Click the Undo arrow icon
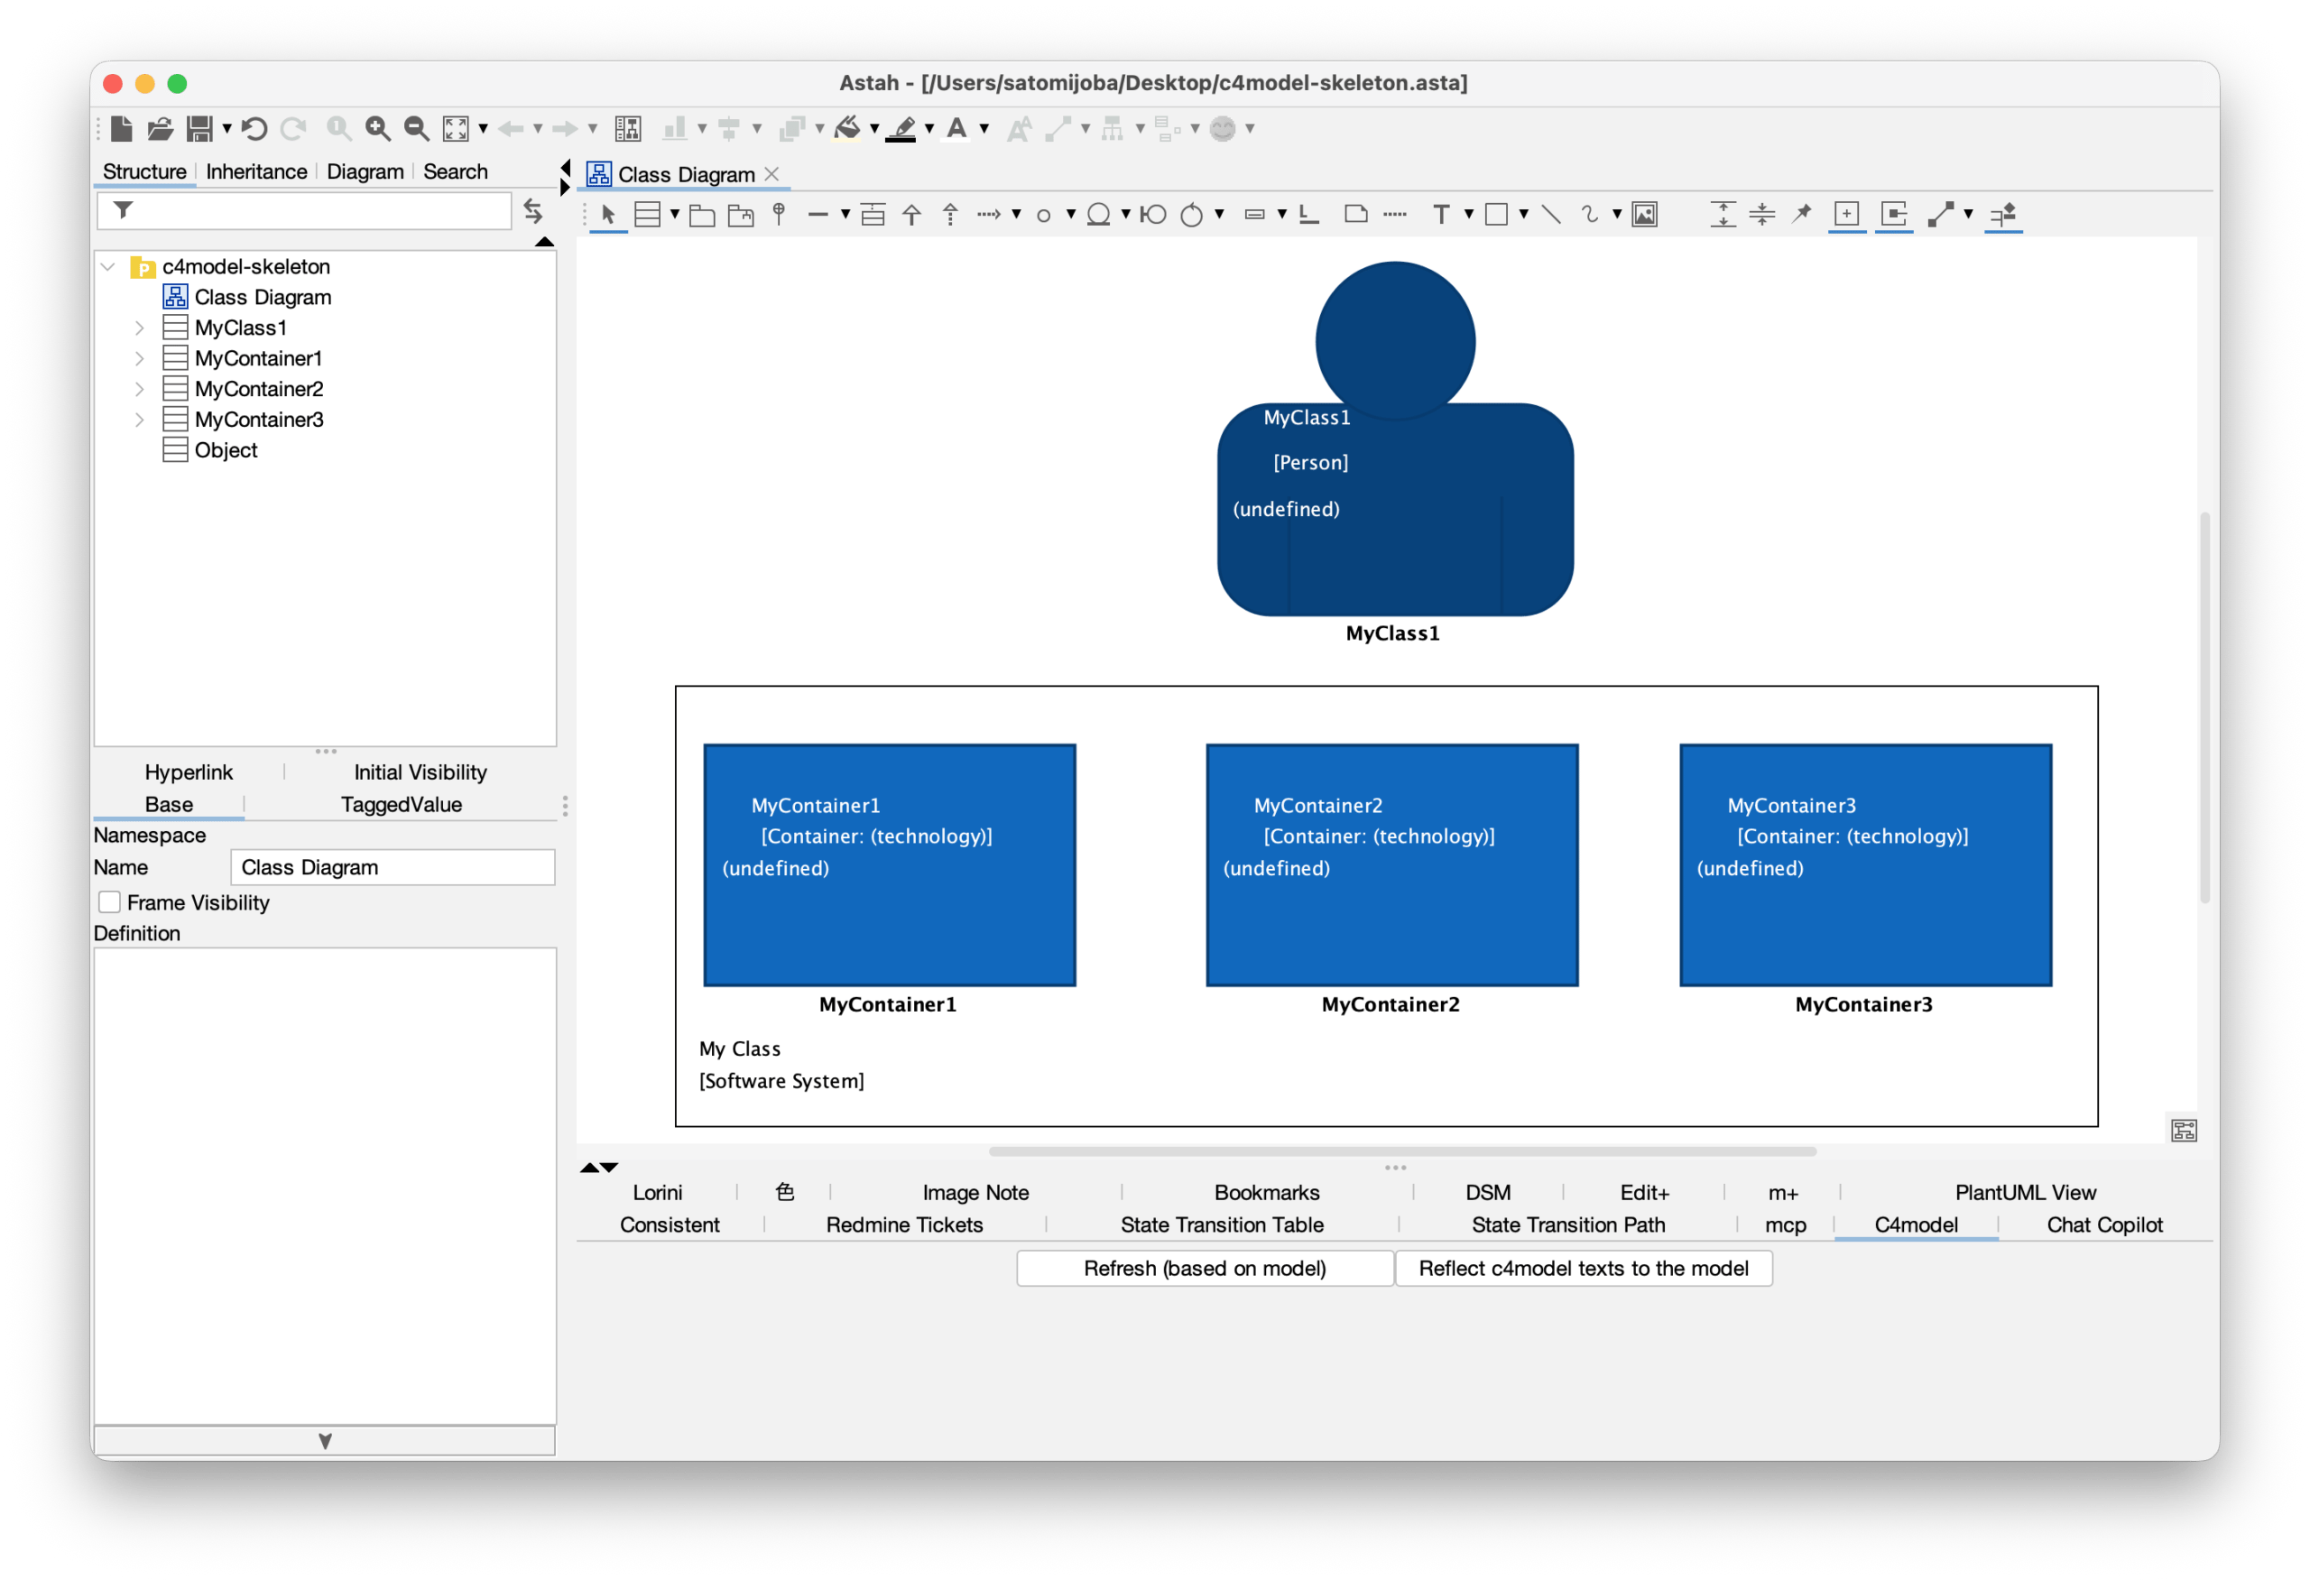 click(254, 128)
